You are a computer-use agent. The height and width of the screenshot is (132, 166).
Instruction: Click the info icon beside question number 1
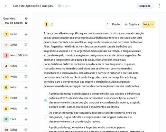click(52, 24)
